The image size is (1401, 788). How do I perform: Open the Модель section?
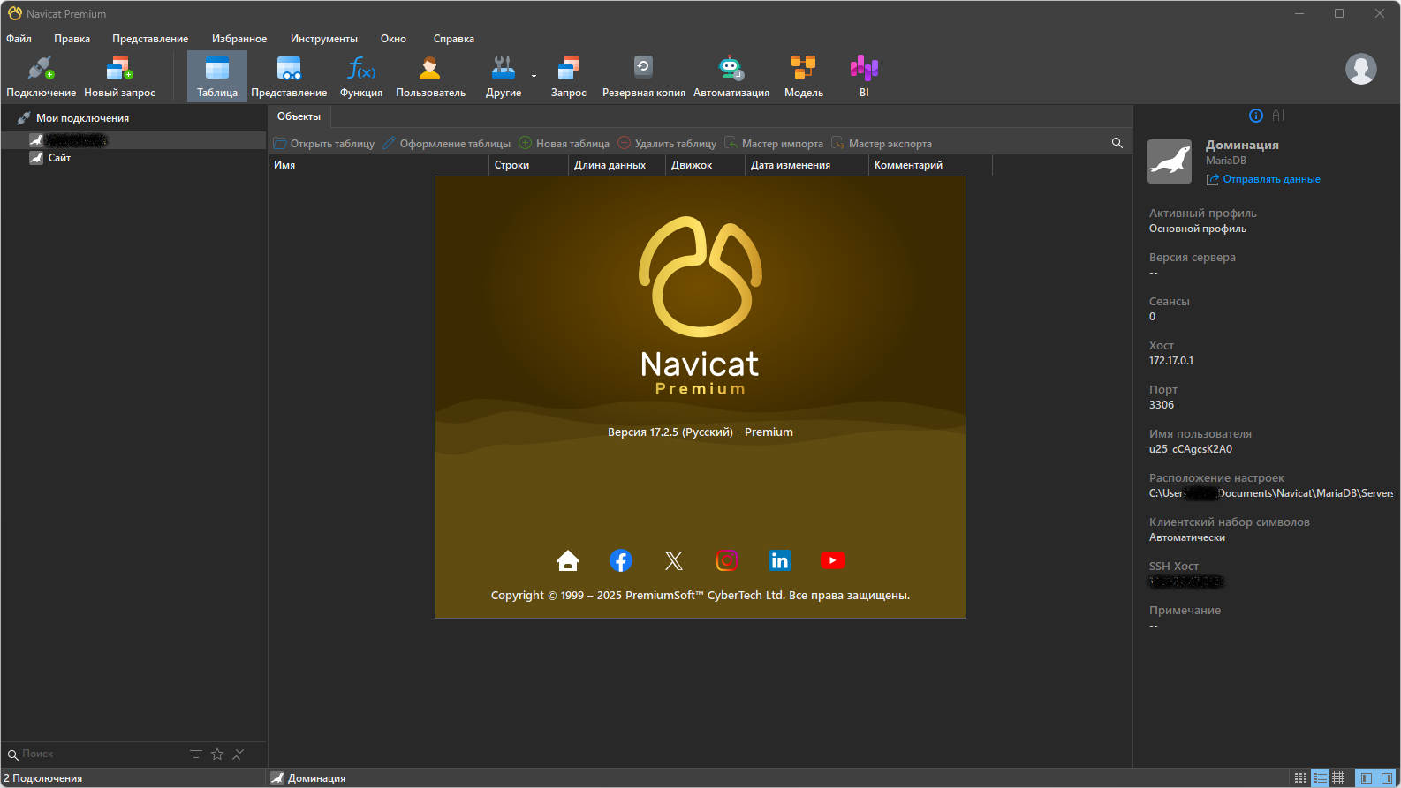point(804,76)
